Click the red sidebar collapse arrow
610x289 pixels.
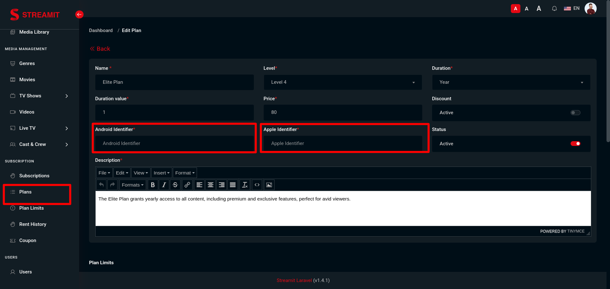point(79,14)
